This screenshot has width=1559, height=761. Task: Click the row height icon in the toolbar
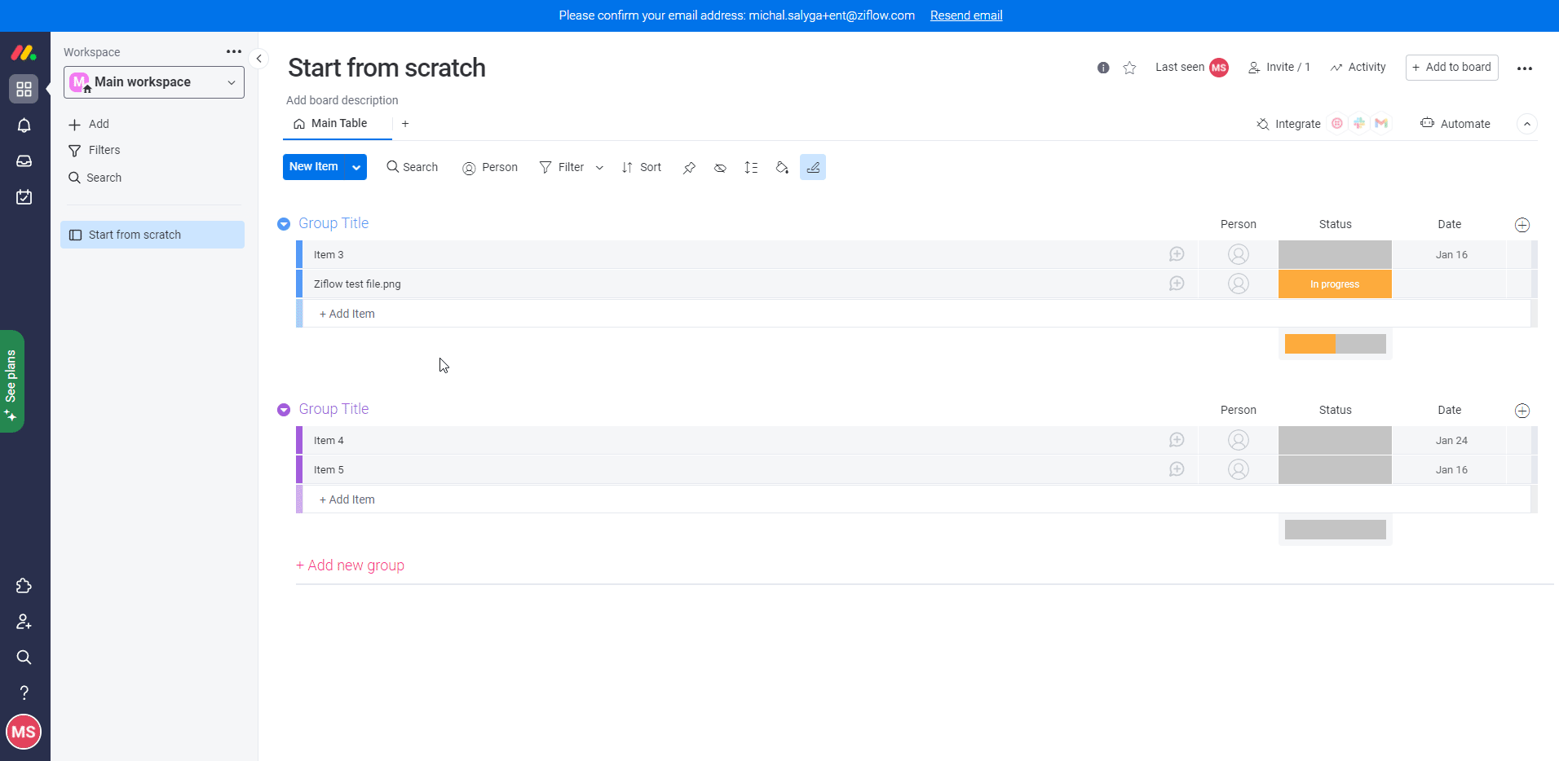tap(751, 168)
